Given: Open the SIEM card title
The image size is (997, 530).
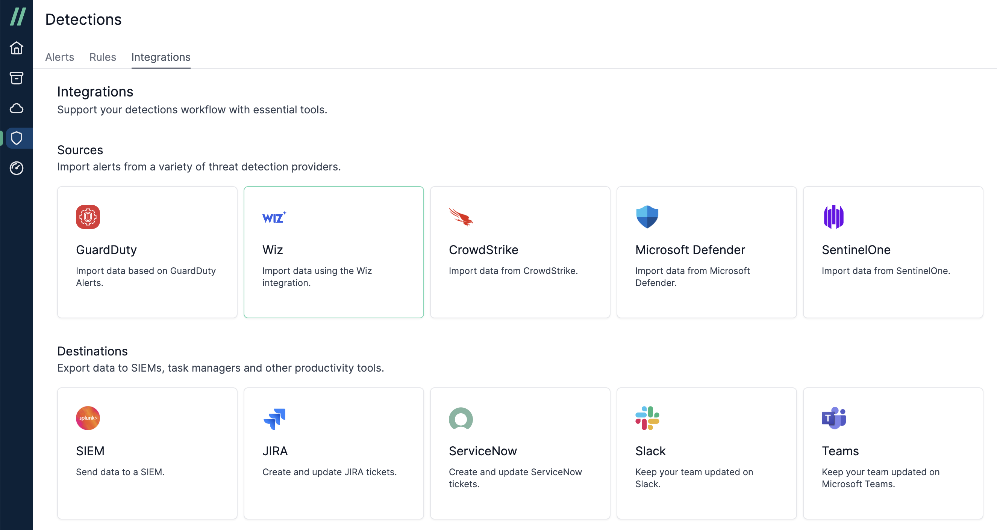Looking at the screenshot, I should [x=90, y=451].
